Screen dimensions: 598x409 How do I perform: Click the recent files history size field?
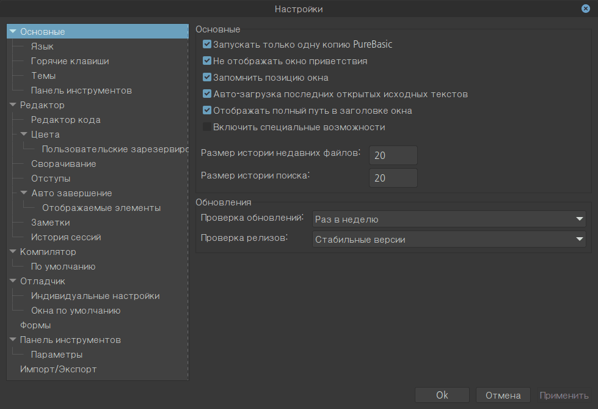coord(393,155)
